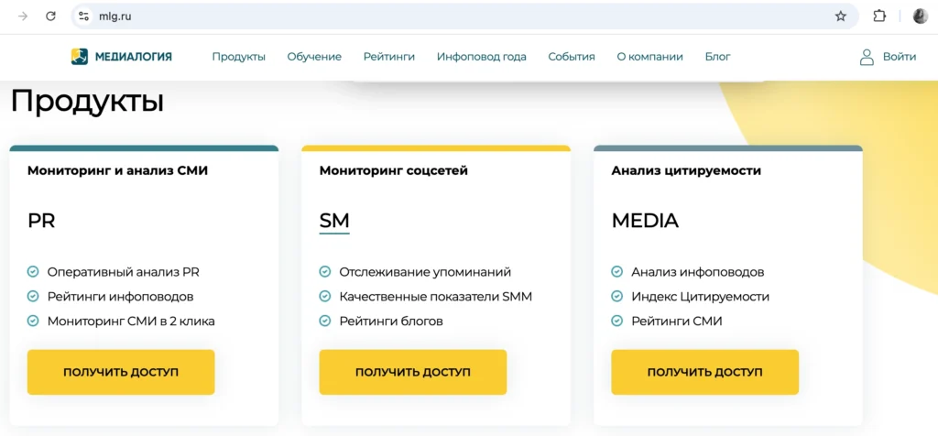Click Получить доступ under the PR card
The image size is (938, 436).
tap(121, 372)
